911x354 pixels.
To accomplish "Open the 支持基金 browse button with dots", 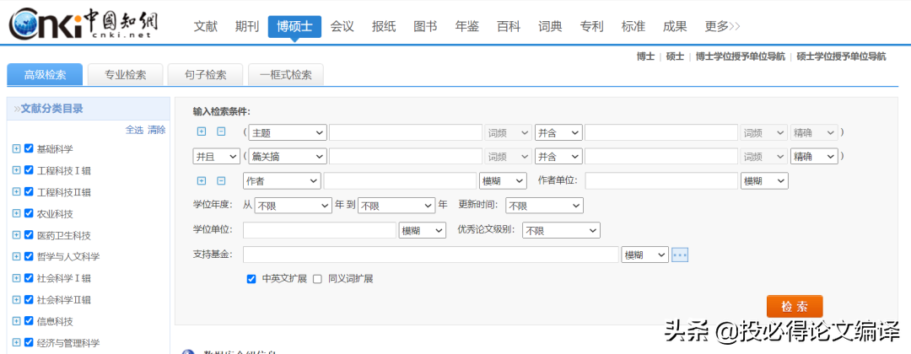I will [x=680, y=255].
